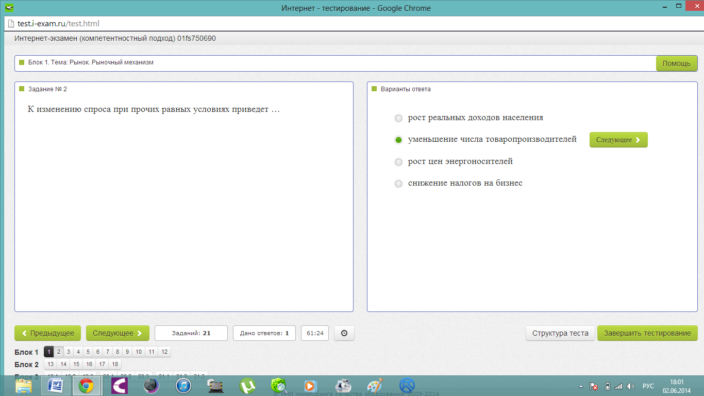Click the Блок 2 row label
Image resolution: width=704 pixels, height=396 pixels.
[x=26, y=365]
